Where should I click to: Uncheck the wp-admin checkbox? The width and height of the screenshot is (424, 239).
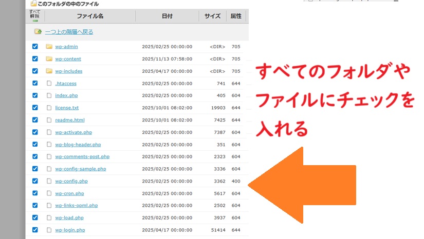coord(35,46)
